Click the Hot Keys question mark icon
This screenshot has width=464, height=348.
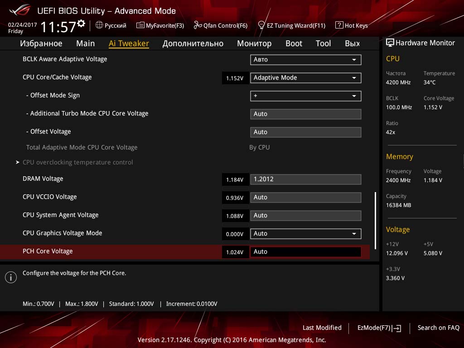[339, 25]
